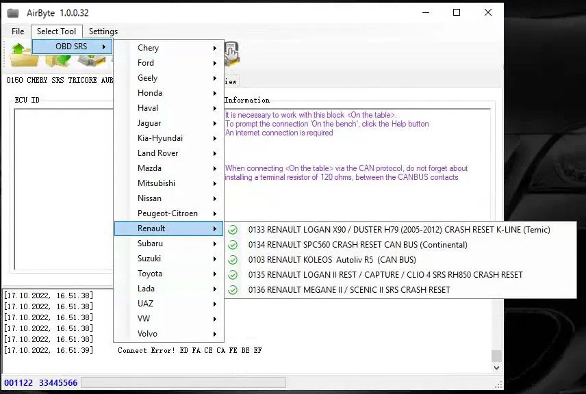This screenshot has width=586, height=394.
Task: Click the hand-pointer device icon in the toolbar
Action: [231, 53]
